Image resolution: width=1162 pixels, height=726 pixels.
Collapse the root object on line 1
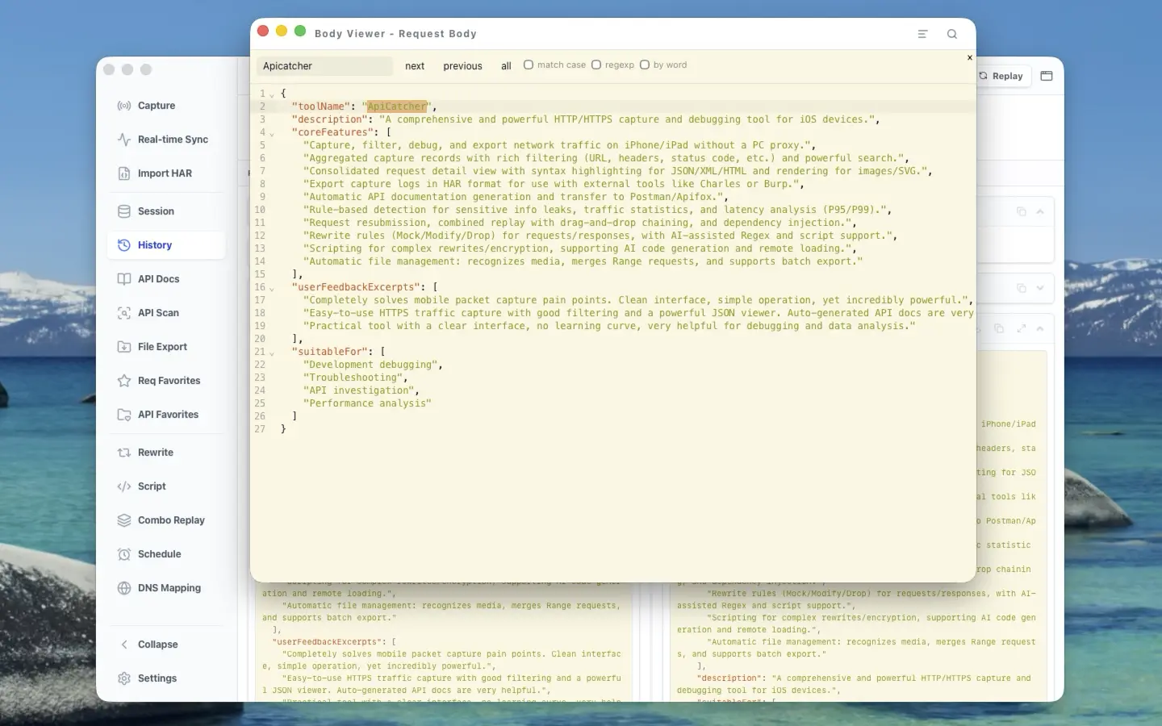(272, 94)
